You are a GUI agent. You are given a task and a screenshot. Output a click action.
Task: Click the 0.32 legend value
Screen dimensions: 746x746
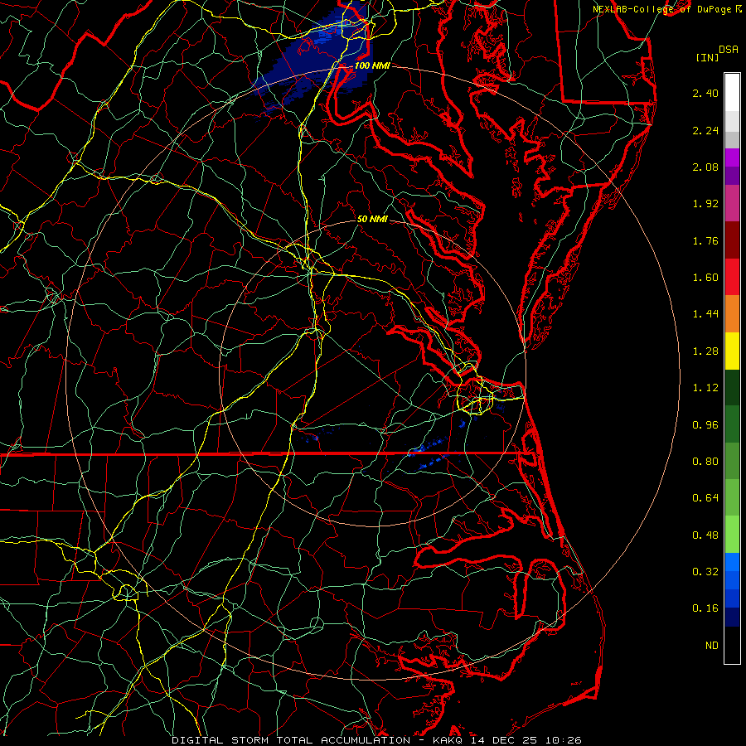click(x=705, y=572)
